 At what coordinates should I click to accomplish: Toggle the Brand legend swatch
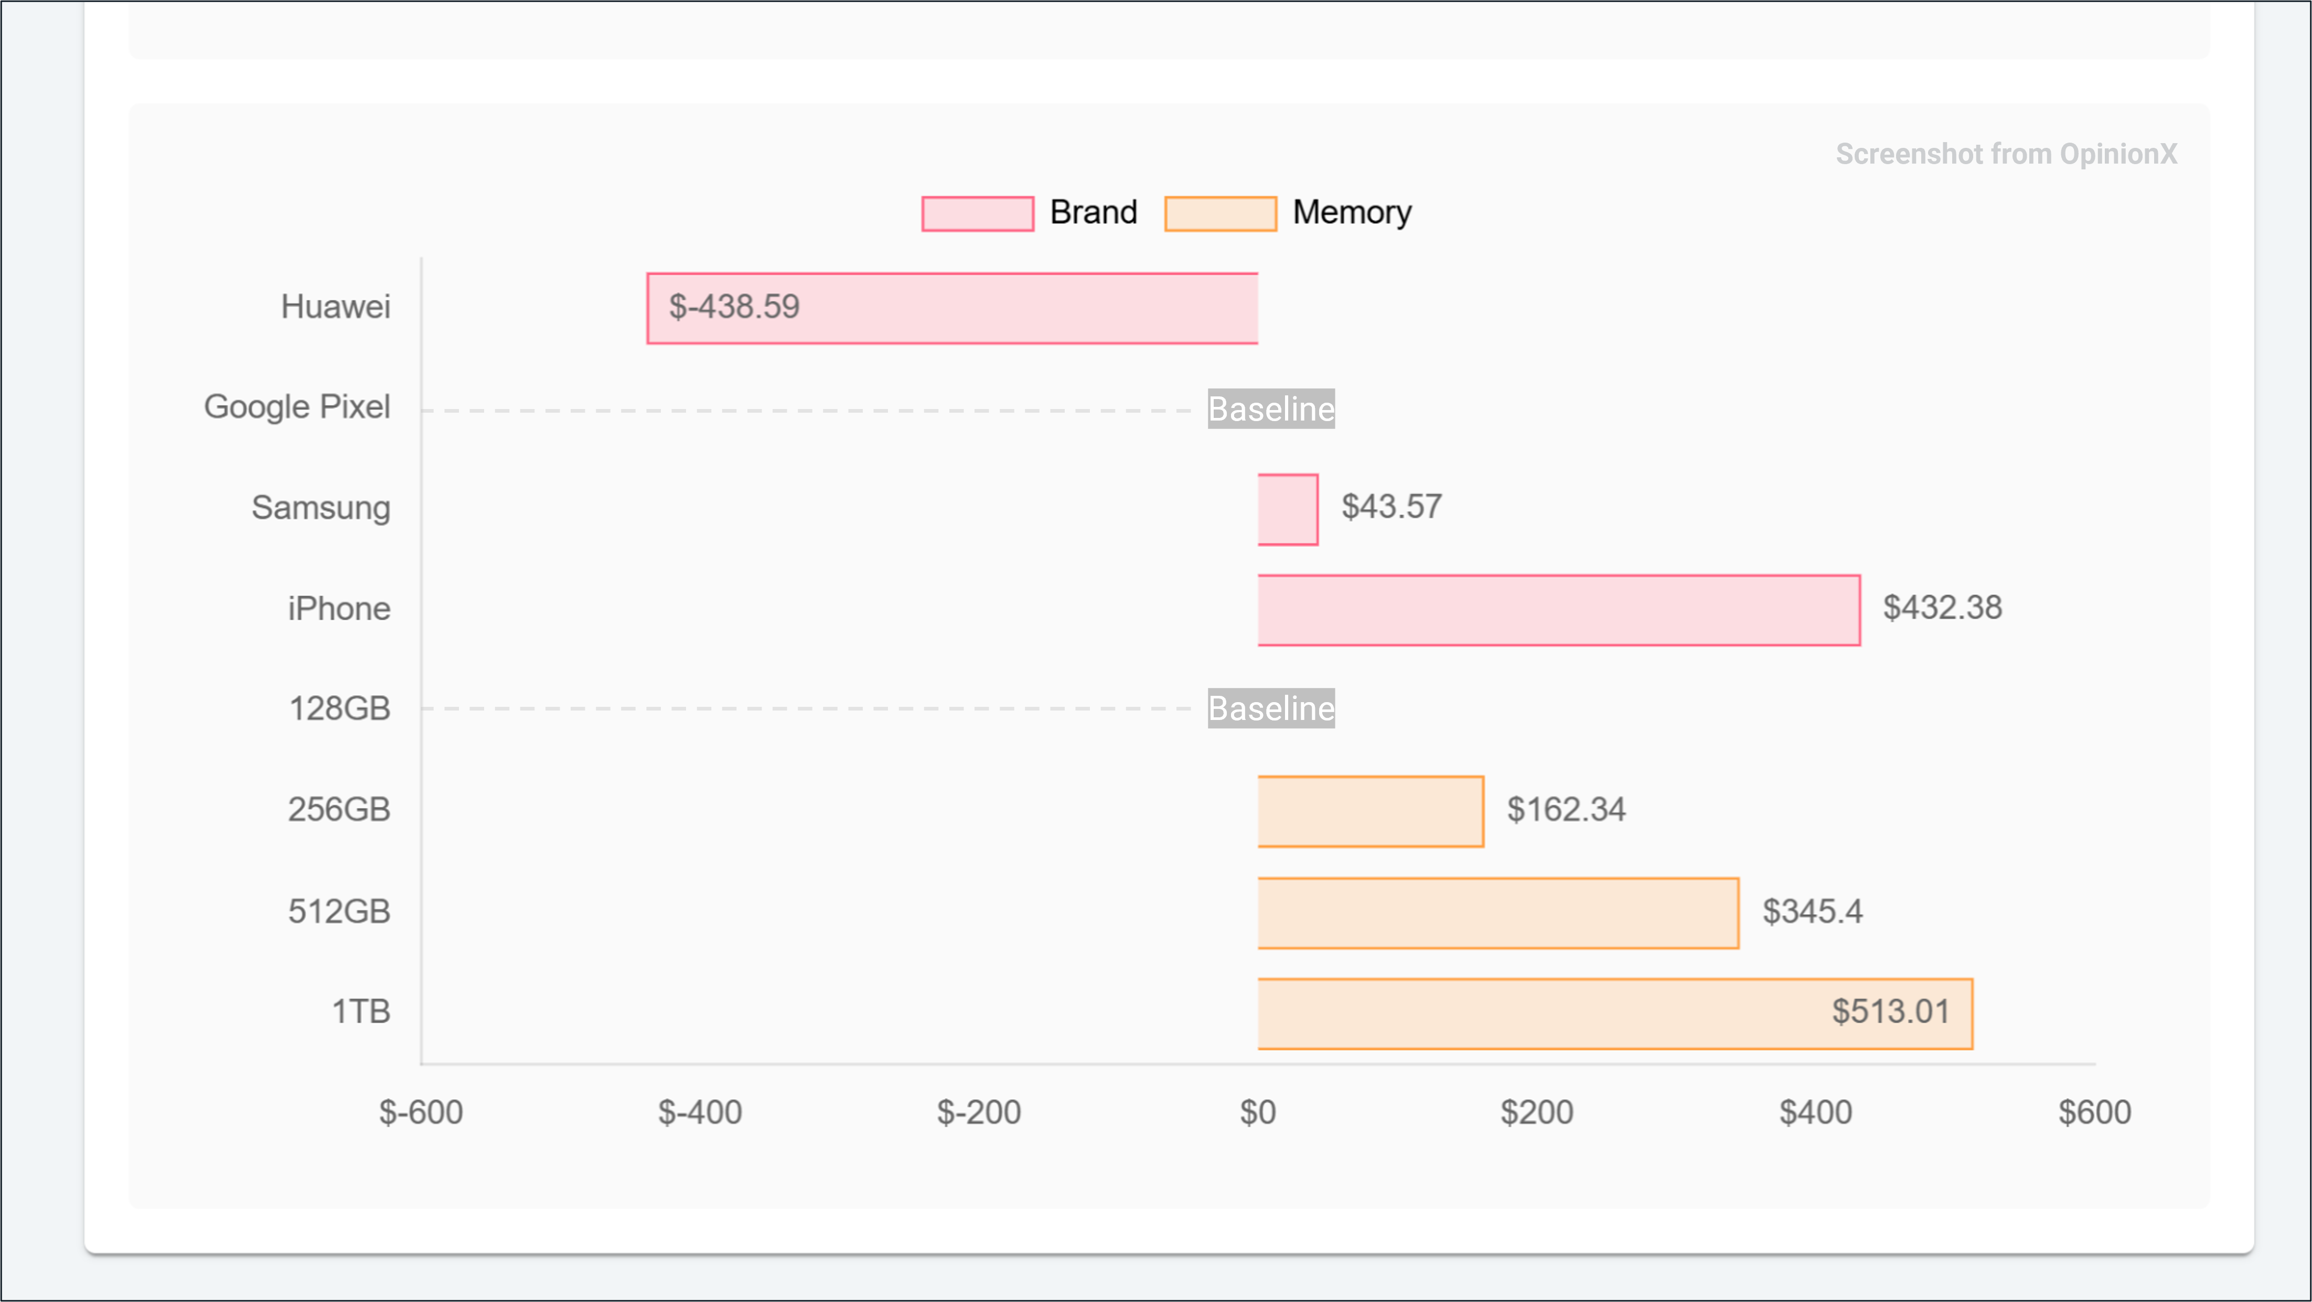click(977, 213)
